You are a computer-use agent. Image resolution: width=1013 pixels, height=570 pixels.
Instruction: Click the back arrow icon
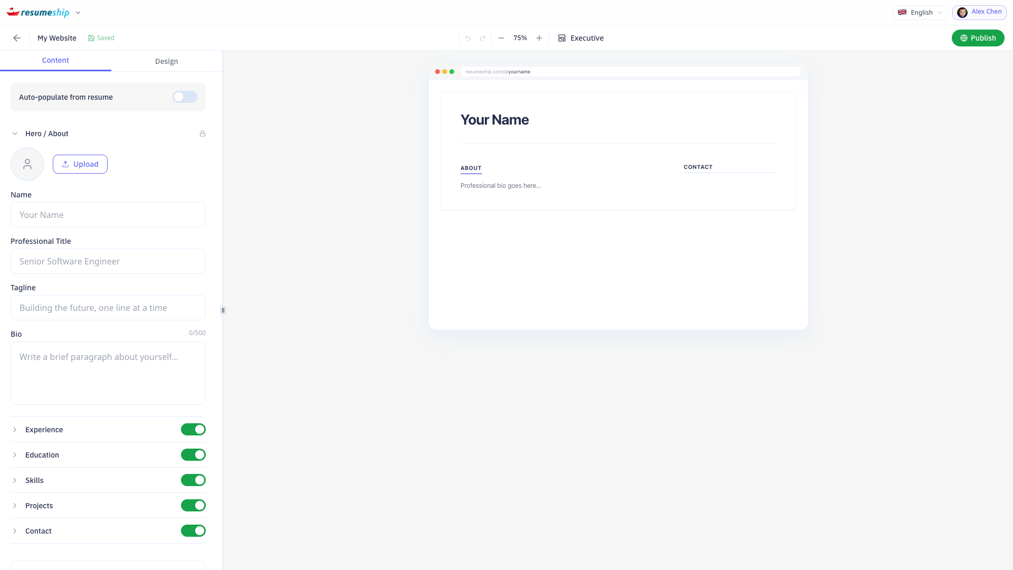(x=17, y=38)
